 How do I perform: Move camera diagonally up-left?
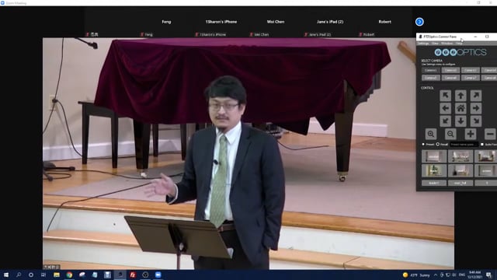[x=445, y=96]
